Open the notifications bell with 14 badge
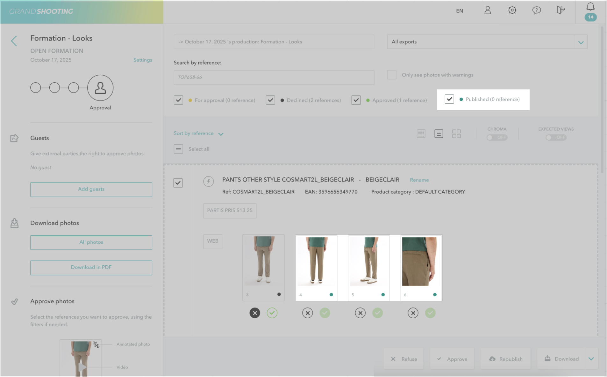The height and width of the screenshot is (377, 607). [591, 12]
